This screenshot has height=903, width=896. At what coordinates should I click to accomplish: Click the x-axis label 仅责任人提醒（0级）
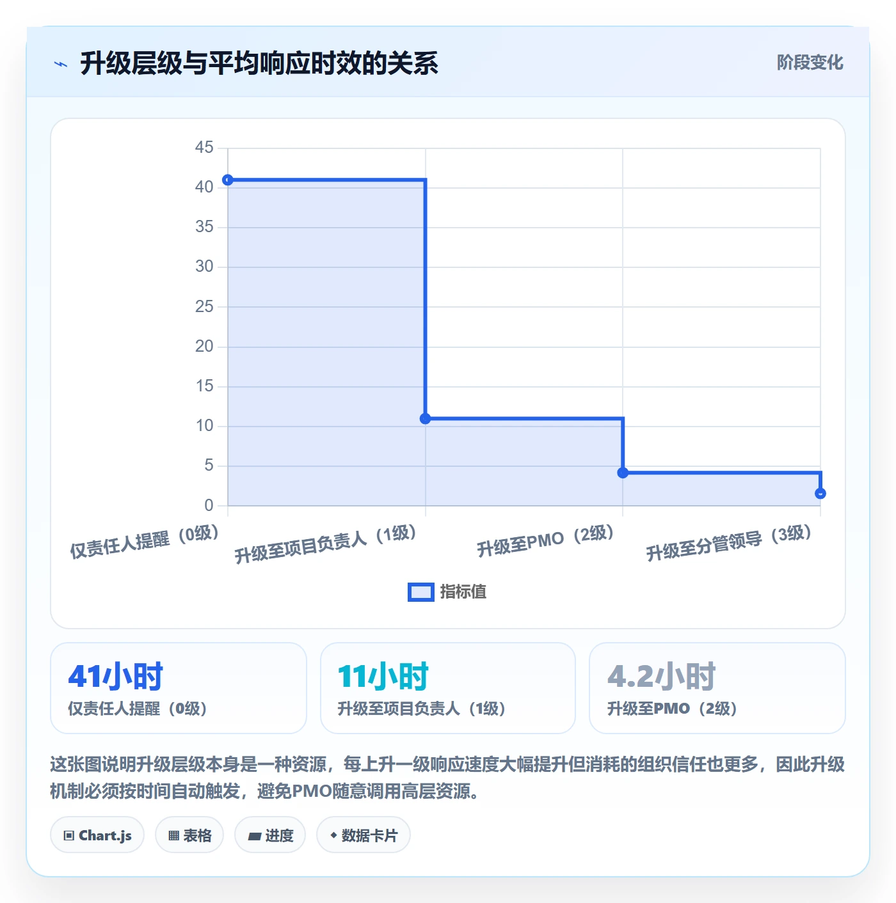(x=145, y=542)
